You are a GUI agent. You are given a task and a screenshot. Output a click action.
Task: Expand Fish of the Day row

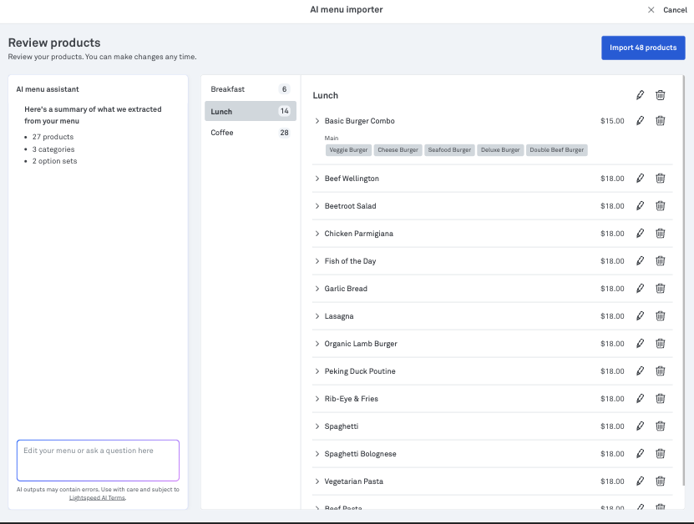tap(317, 261)
